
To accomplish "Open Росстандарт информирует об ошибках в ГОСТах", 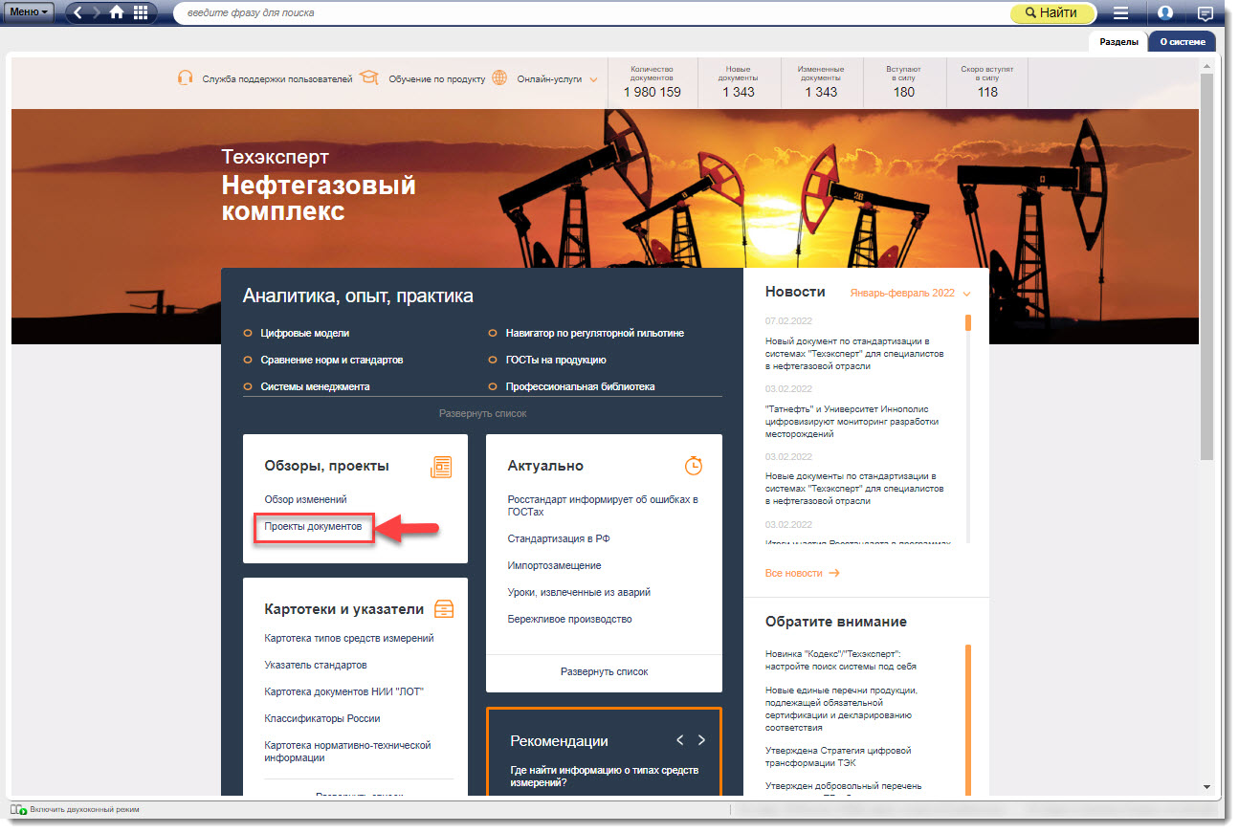I will [x=603, y=505].
